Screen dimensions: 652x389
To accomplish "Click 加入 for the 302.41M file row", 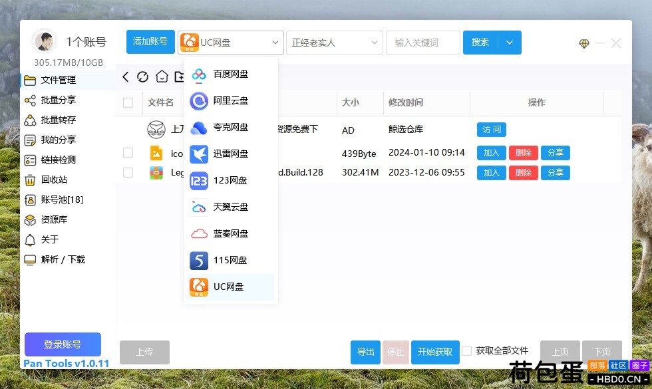I will [x=492, y=173].
